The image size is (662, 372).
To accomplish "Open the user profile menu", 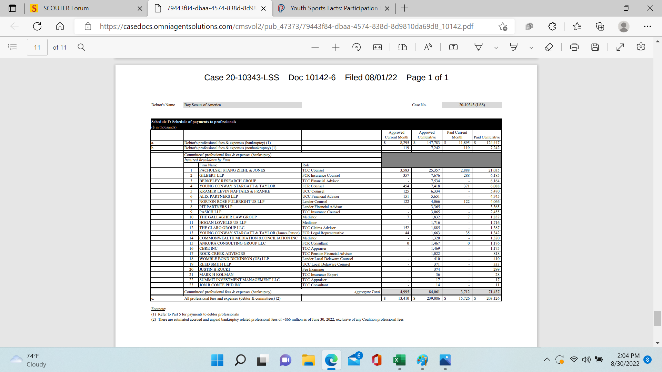I will (x=623, y=27).
